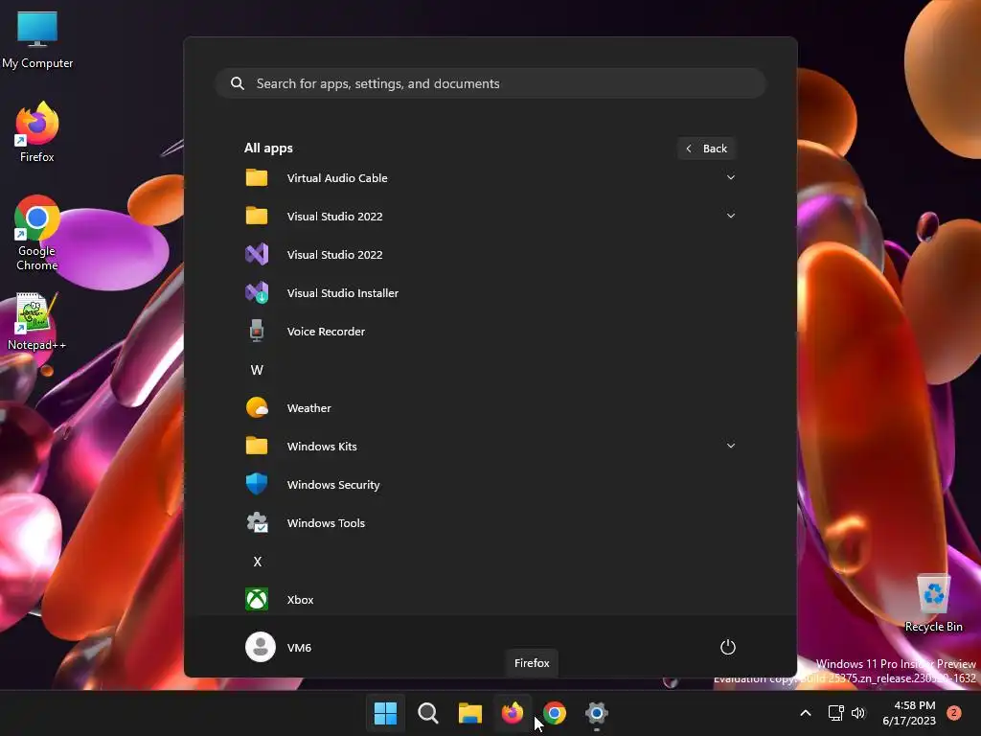Click the "Voice Recorder" label
This screenshot has height=736, width=981.
[326, 331]
